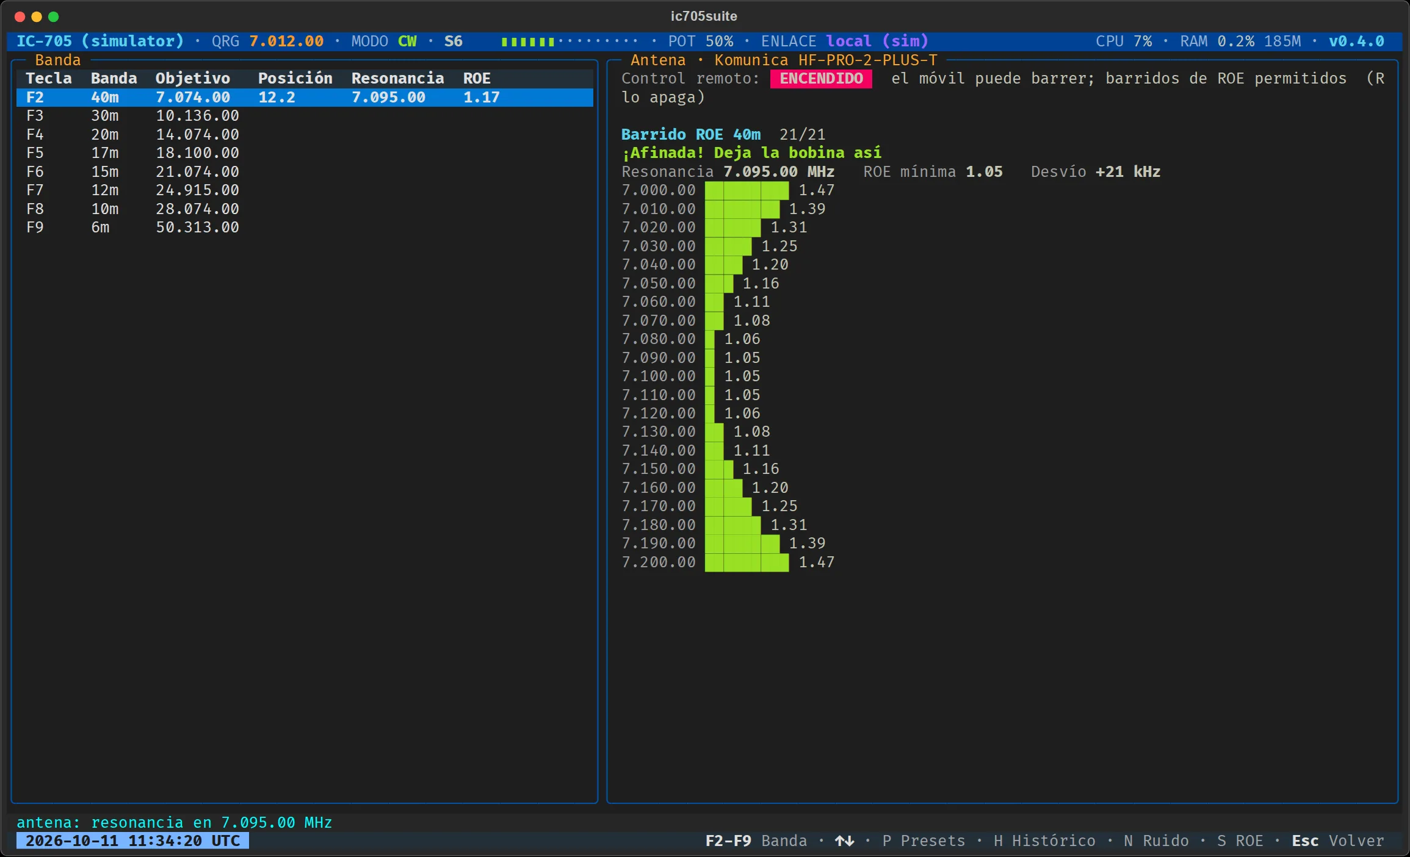Click the Objetivo column header

click(193, 78)
